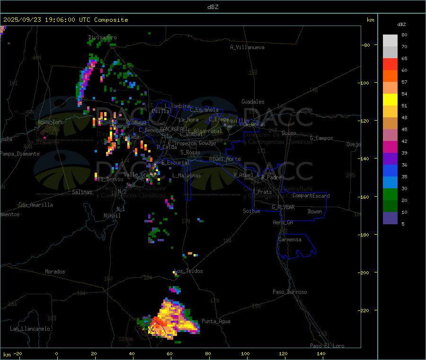426x360 pixels.
Task: Select the 'G_ALVEAR' map label
Action: 283,207
